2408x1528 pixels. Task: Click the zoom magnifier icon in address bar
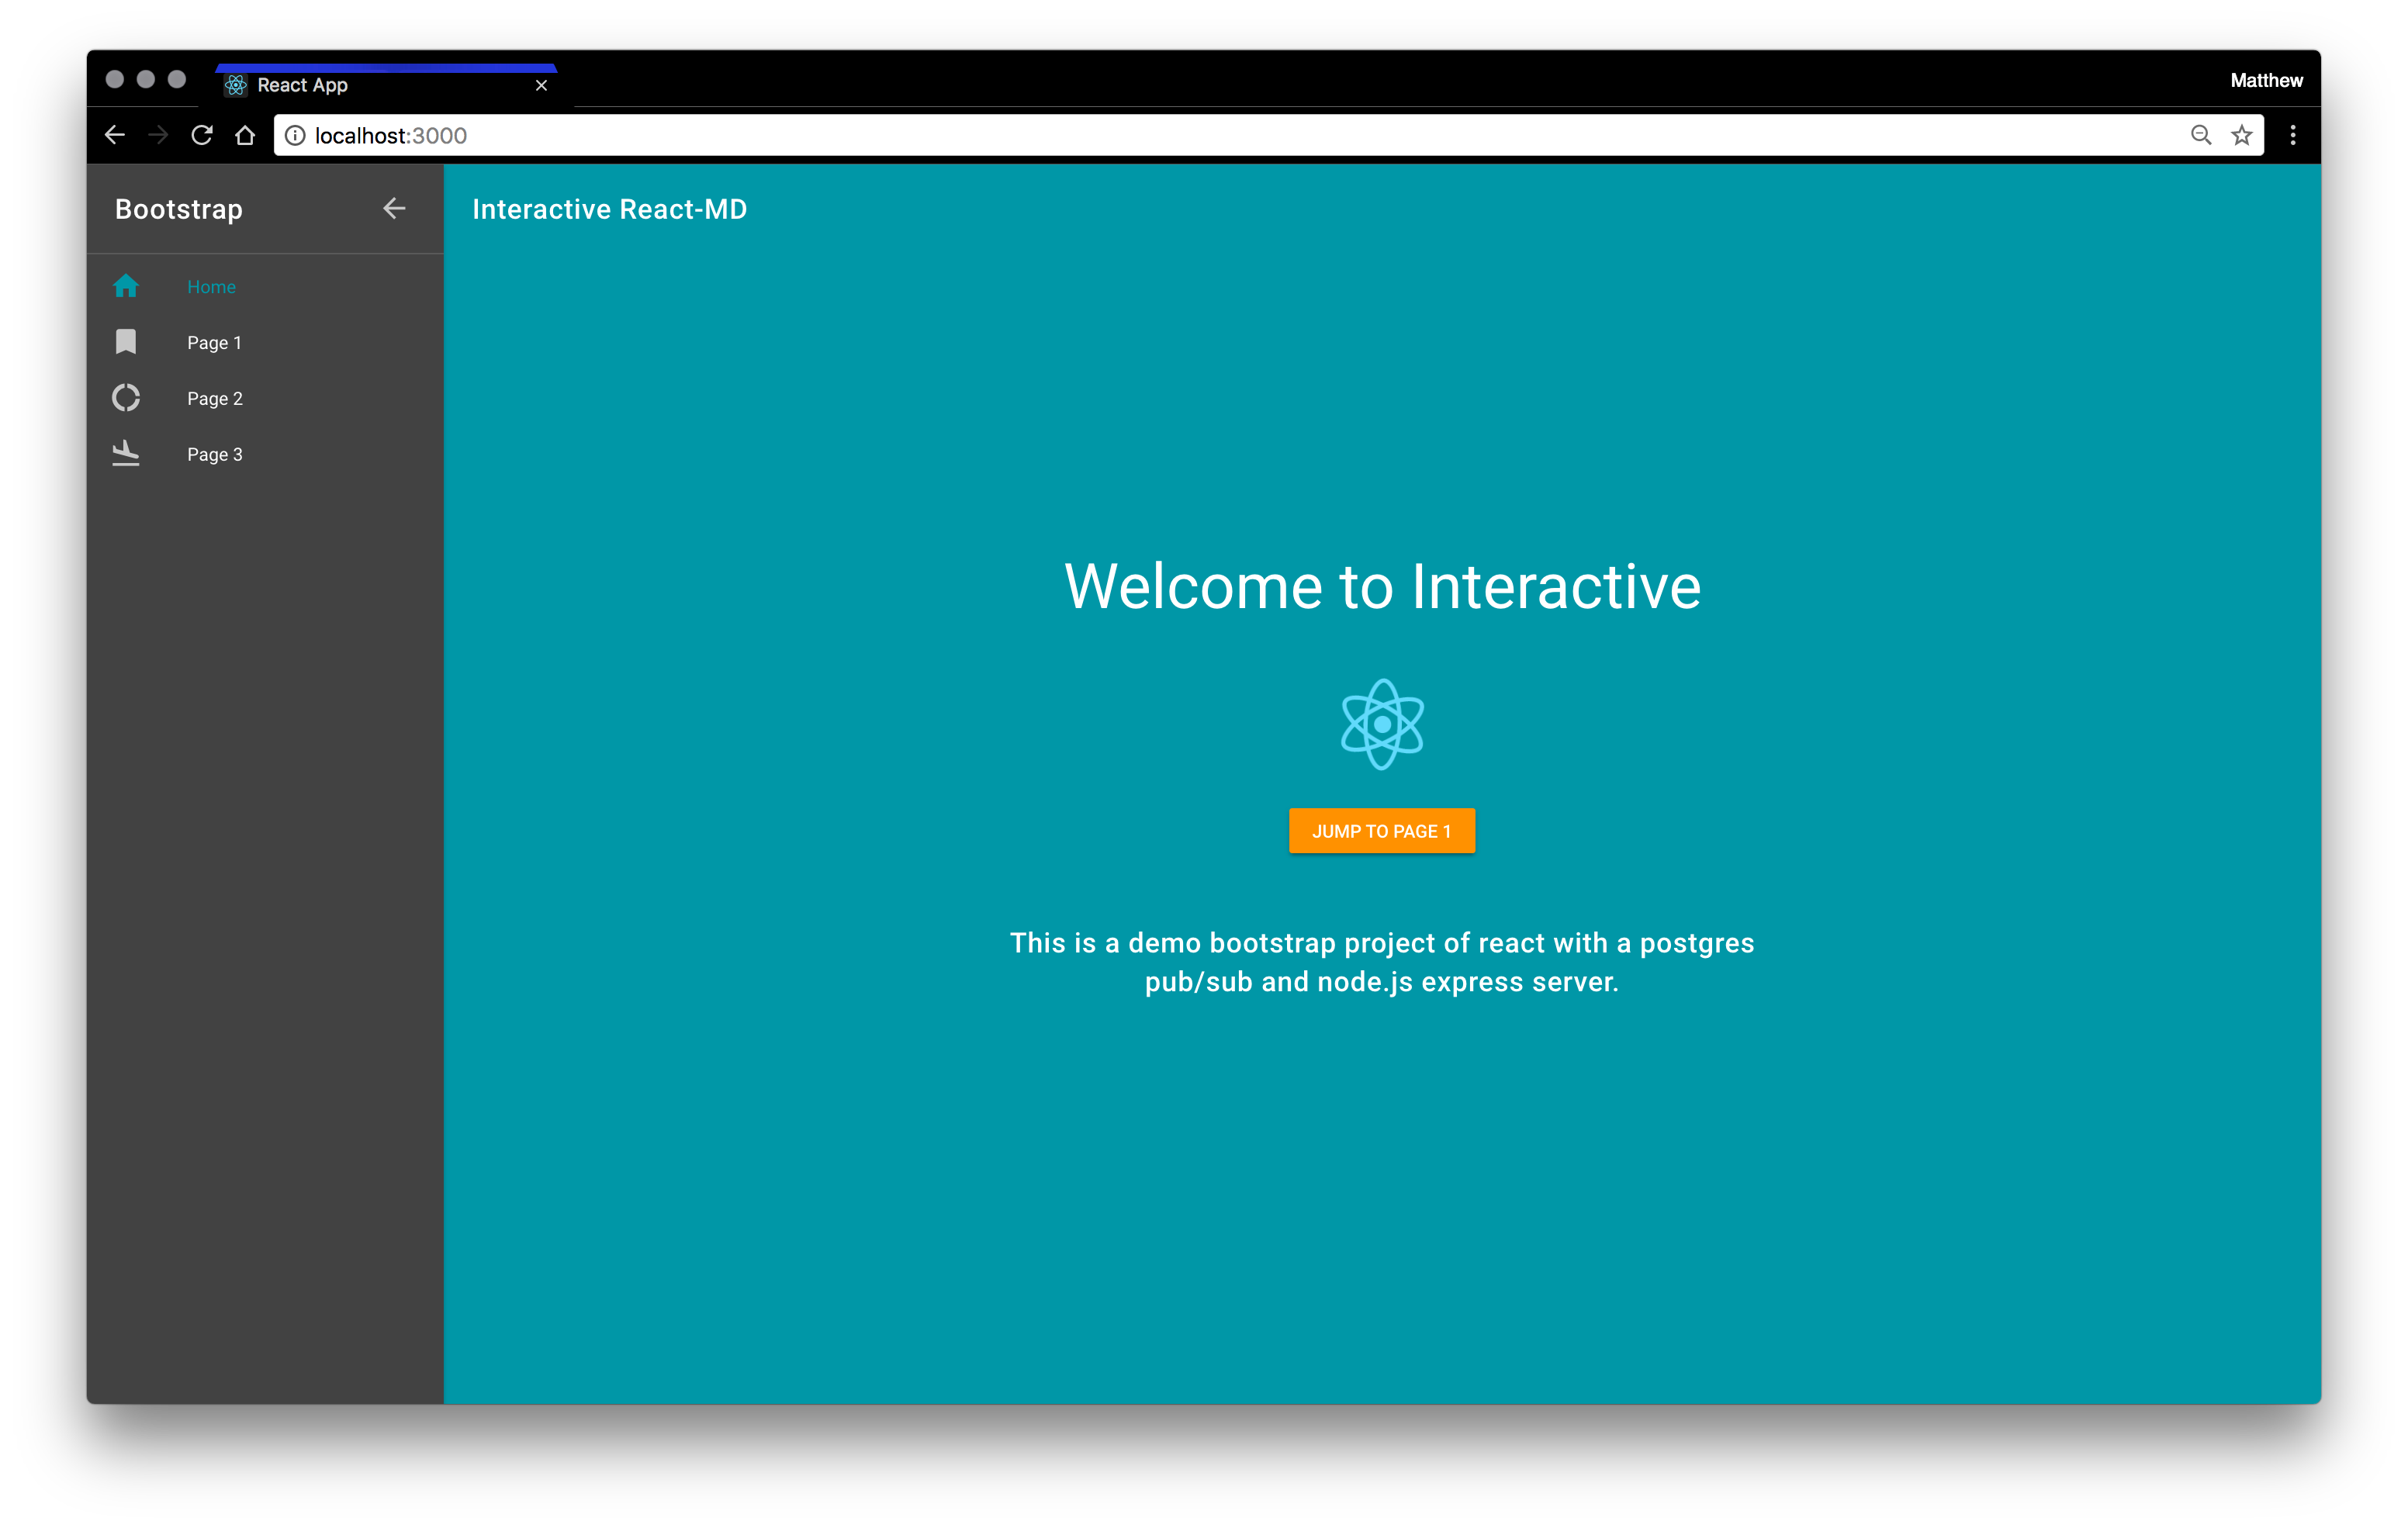[x=2200, y=135]
